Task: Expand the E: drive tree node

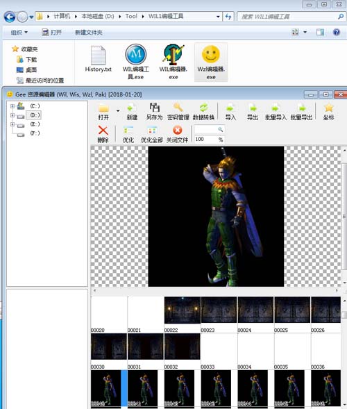Action: tap(12, 124)
